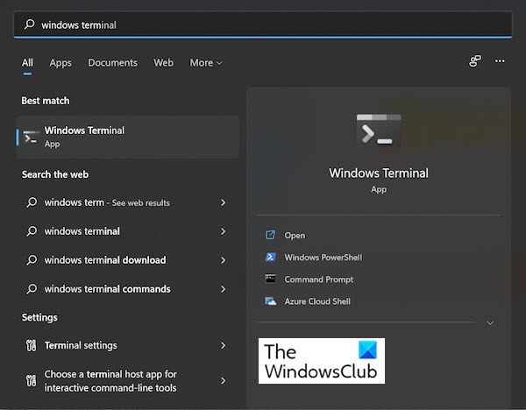Click the search icon beside 'windows term'

32,202
